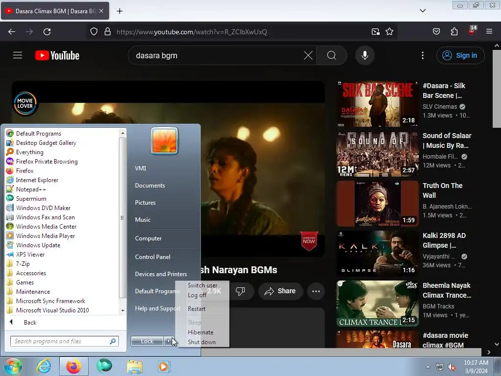Go to the YouTube home logo
The width and height of the screenshot is (501, 376).
pos(57,55)
